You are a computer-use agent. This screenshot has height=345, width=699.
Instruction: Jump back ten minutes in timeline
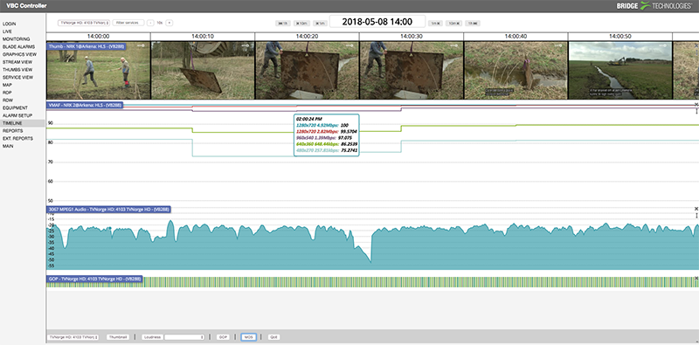(301, 24)
